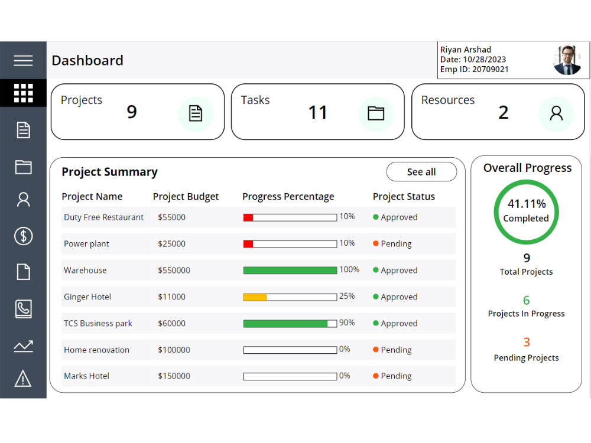Open the hamburger menu at top left
Viewport: 591px width, 443px height.
23,60
